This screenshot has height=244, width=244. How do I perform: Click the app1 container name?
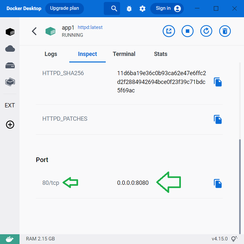[68, 28]
